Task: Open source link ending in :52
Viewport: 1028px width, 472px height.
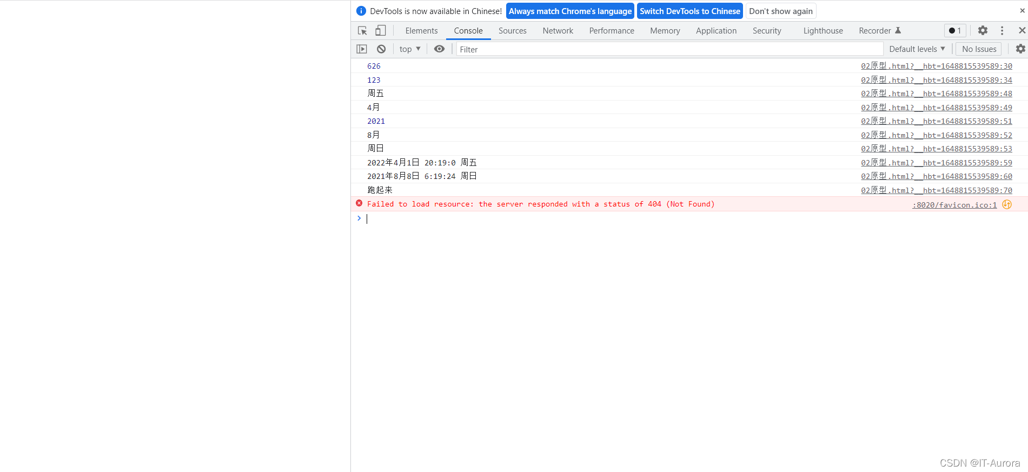Action: pyautogui.click(x=937, y=135)
